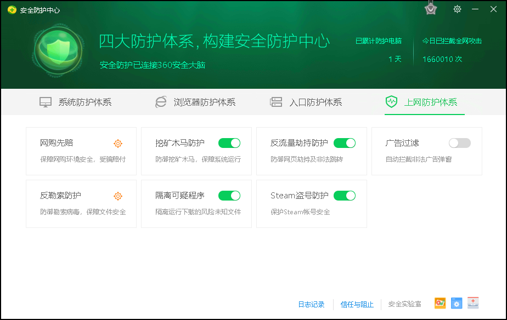Viewport: 507px width, 320px height.
Task: Turn off the 隔离可疑程序 toggle
Action: tap(229, 195)
